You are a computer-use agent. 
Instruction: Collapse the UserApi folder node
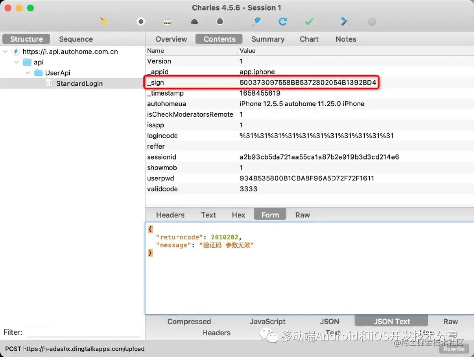(28, 73)
